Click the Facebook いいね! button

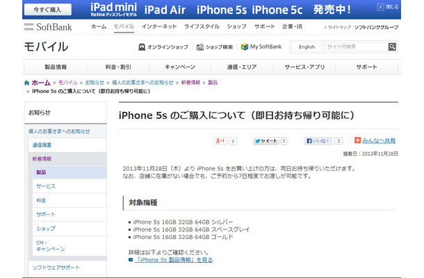tap(318, 141)
